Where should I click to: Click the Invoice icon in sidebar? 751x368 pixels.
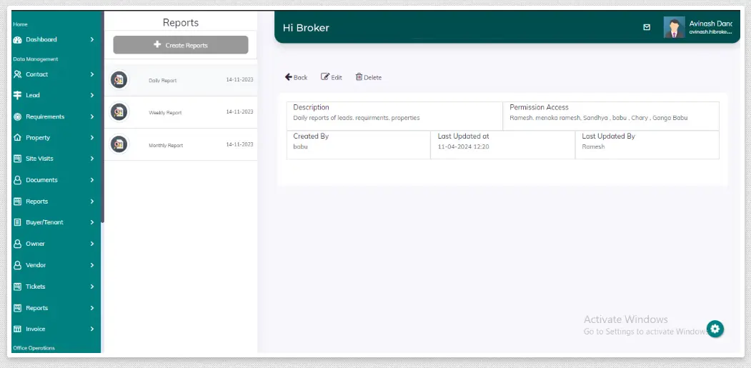pyautogui.click(x=18, y=329)
